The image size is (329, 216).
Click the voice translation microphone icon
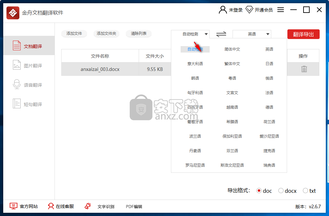click(17, 84)
